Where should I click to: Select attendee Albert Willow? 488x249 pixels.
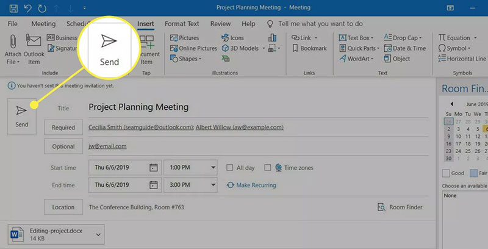pyautogui.click(x=240, y=128)
